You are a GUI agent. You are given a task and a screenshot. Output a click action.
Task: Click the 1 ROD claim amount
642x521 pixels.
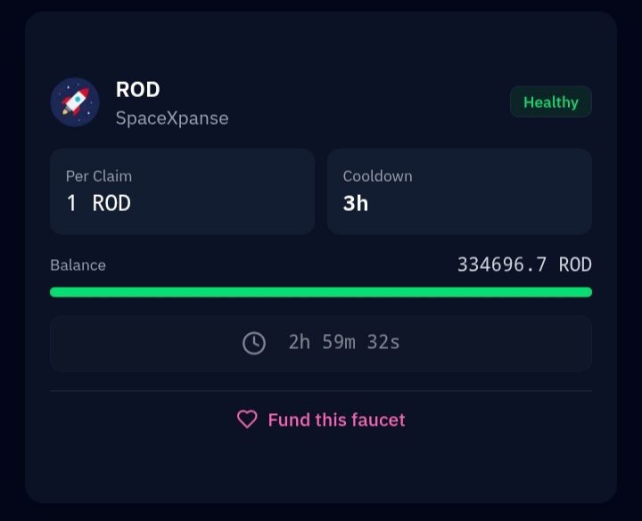tap(99, 204)
